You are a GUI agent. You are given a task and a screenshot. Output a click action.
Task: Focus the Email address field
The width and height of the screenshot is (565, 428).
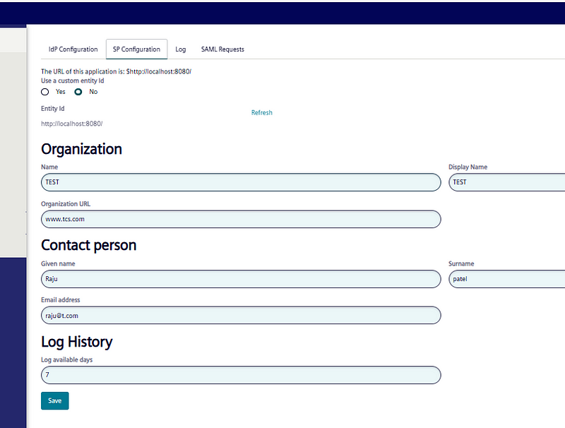241,315
